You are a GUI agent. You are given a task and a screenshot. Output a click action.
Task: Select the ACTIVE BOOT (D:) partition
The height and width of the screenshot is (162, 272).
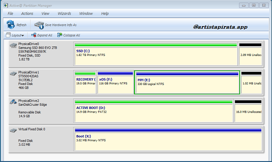[x=153, y=113]
